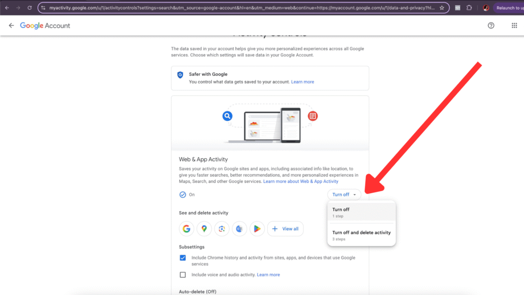The image size is (524, 295).
Task: Click the On status checkmark icon
Action: click(183, 195)
